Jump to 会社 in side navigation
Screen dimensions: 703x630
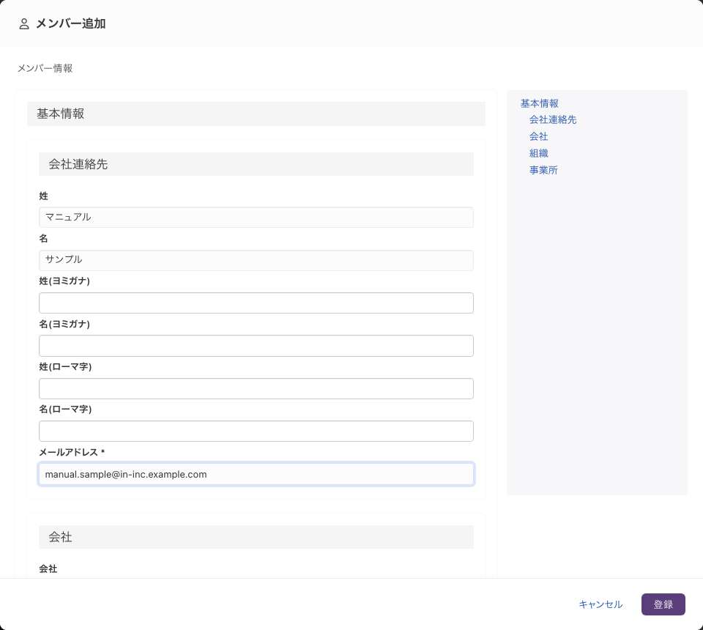pyautogui.click(x=538, y=136)
